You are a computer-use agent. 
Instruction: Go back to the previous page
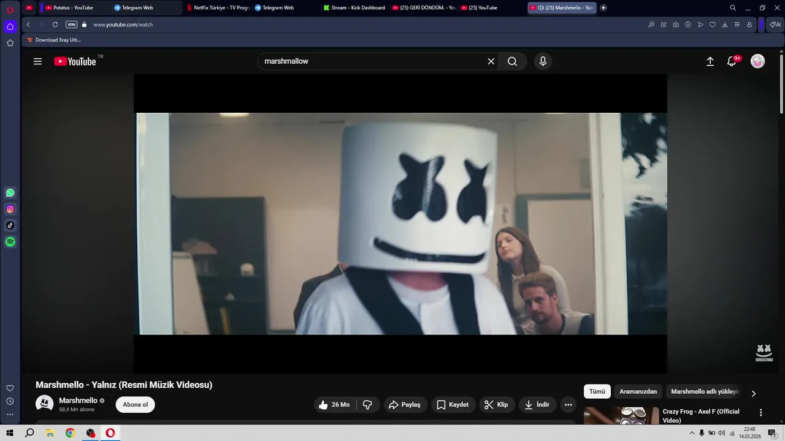coord(28,24)
